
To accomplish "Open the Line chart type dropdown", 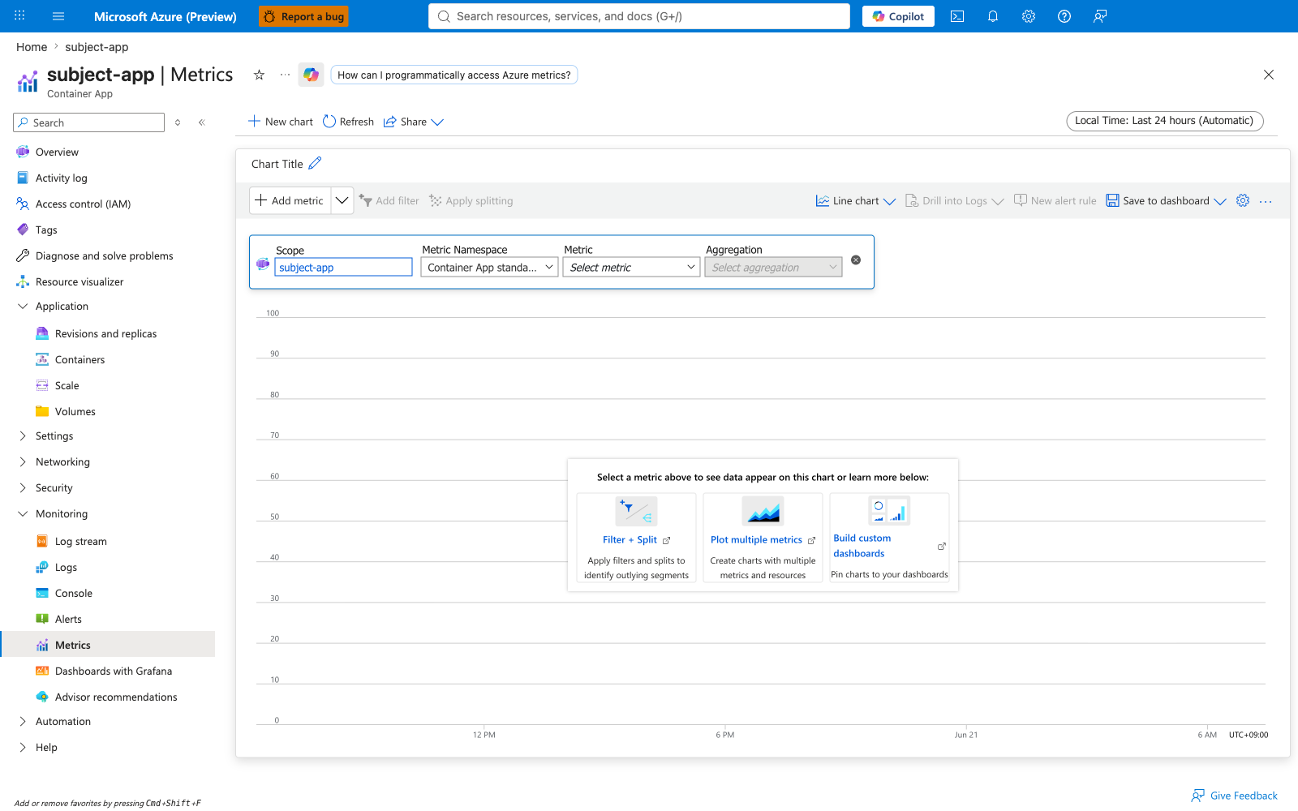I will 856,201.
